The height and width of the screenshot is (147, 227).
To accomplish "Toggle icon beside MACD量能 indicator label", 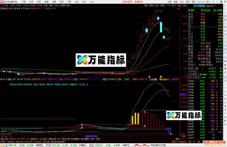I will click(x=1, y=79).
